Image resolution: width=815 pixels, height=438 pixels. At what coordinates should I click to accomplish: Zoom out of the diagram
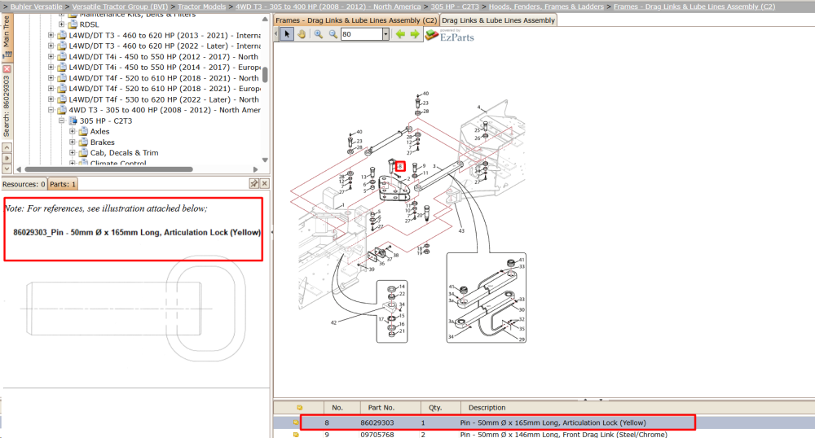333,34
